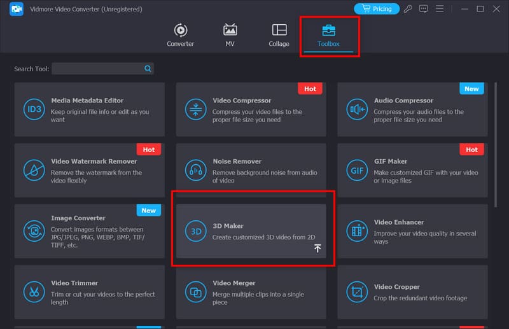Select the Image Converter tool icon
509x329 pixels.
tap(32, 231)
